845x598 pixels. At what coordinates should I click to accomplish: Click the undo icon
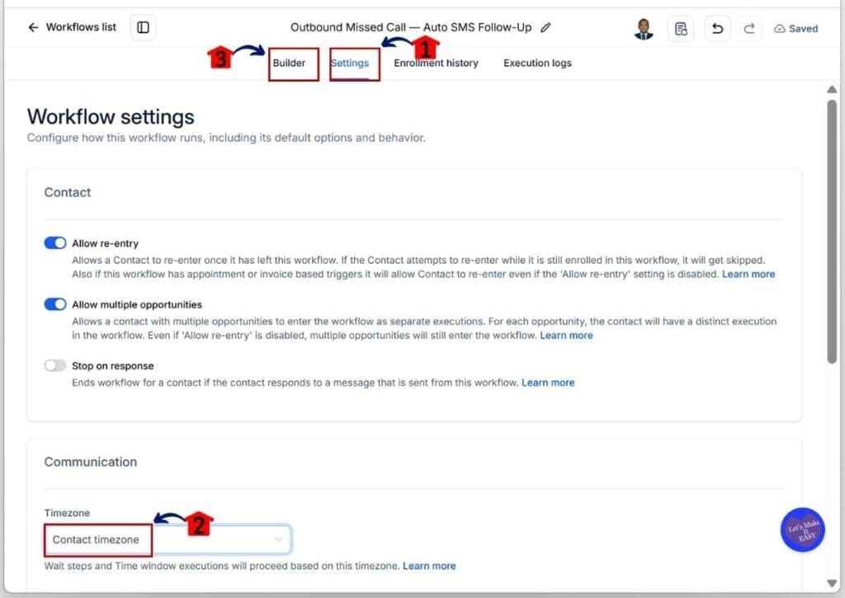pos(717,29)
